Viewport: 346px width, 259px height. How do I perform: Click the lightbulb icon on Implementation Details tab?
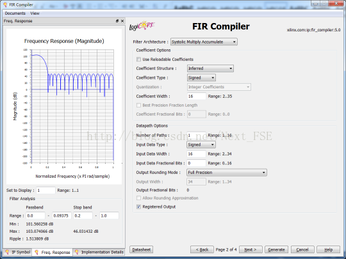(x=77, y=252)
